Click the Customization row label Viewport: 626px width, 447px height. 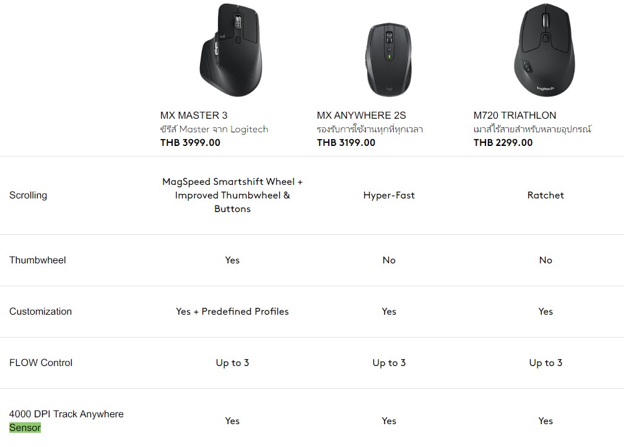point(40,311)
